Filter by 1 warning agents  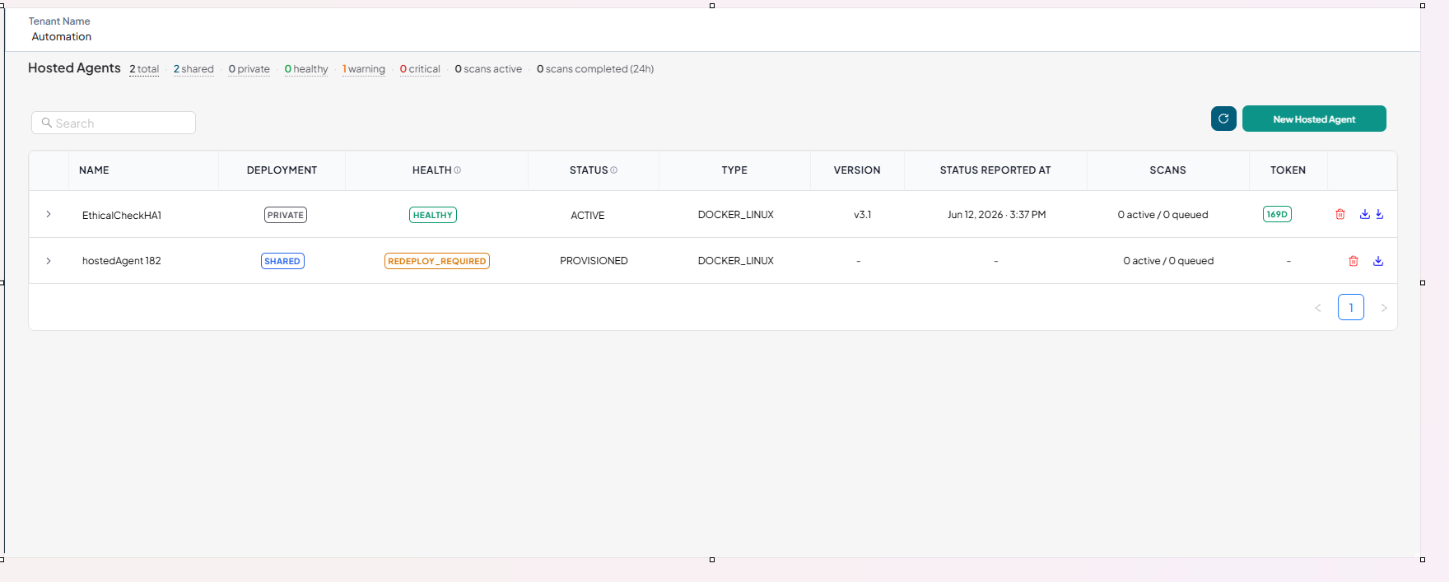(x=364, y=69)
